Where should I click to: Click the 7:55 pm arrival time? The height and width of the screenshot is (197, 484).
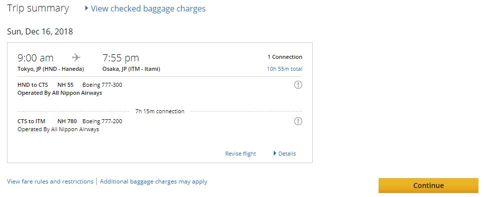(x=121, y=58)
